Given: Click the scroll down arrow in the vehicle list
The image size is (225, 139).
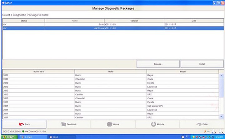Looking at the screenshot, I should (221, 117).
